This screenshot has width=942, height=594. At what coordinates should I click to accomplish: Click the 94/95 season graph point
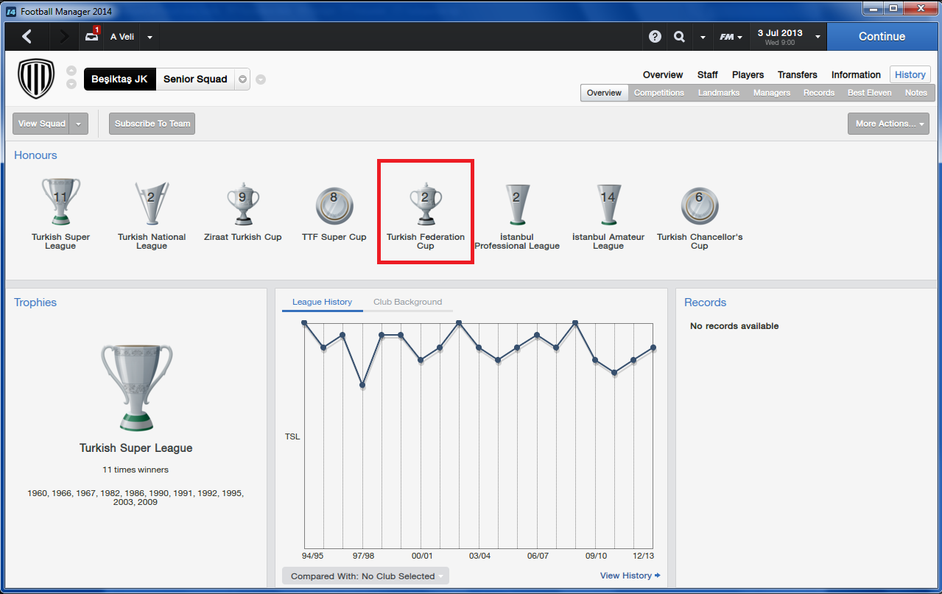[304, 322]
